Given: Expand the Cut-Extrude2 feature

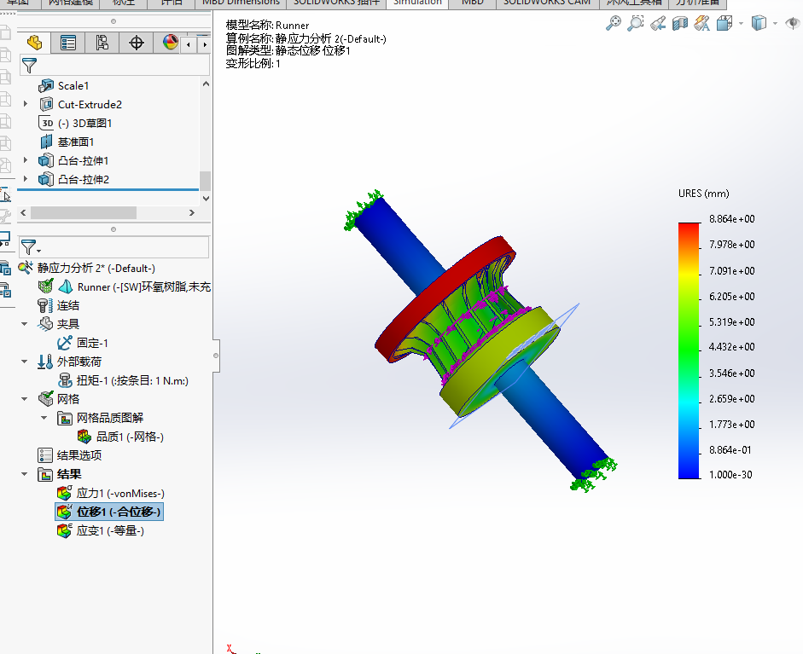Looking at the screenshot, I should (26, 104).
